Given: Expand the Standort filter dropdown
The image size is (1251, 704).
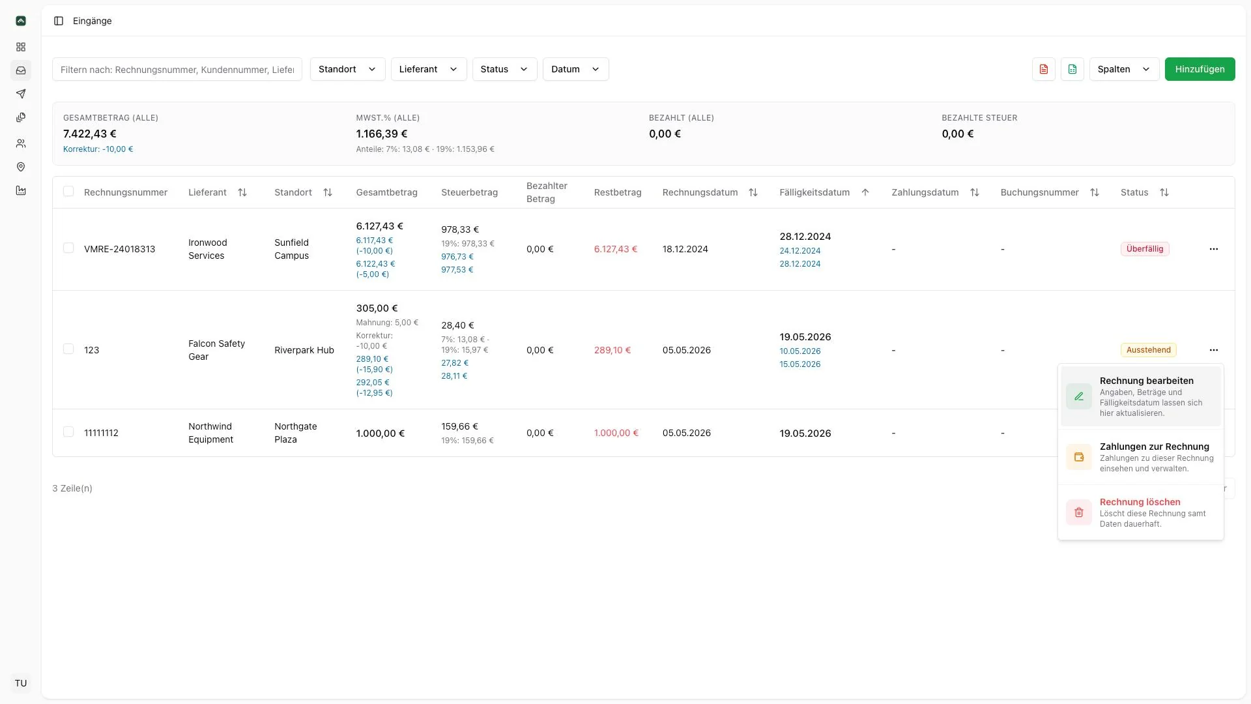Looking at the screenshot, I should click(x=348, y=69).
